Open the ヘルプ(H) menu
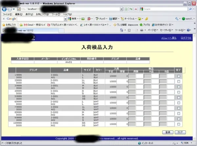This screenshot has width=197, height=146. pyautogui.click(x=67, y=14)
